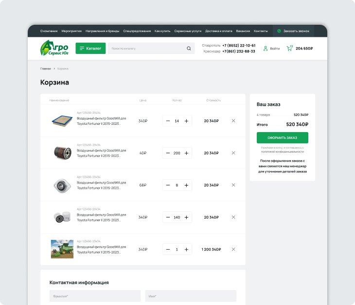Image resolution: width=355 pixels, height=305 pixels.
Task: Click the phone icon near Заказать звонок
Action: (x=279, y=31)
